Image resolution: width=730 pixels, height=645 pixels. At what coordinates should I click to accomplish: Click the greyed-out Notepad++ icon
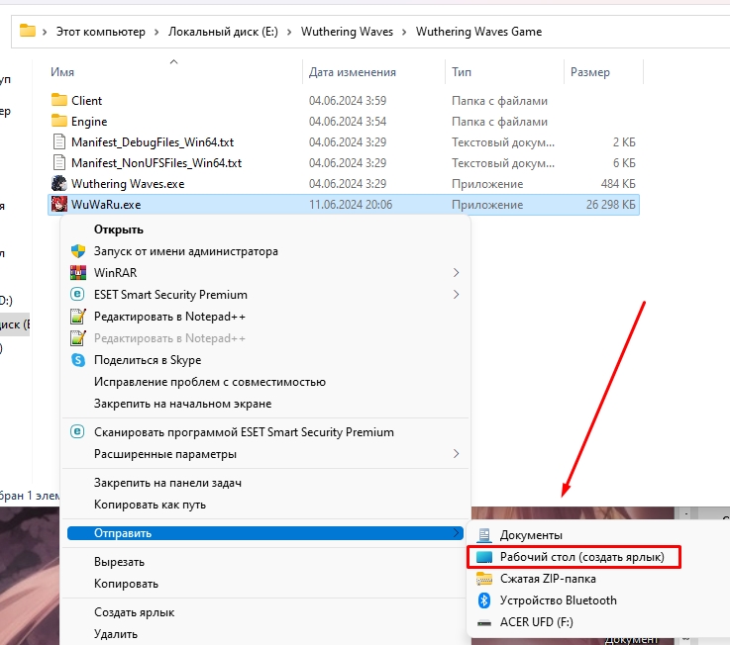click(x=77, y=338)
